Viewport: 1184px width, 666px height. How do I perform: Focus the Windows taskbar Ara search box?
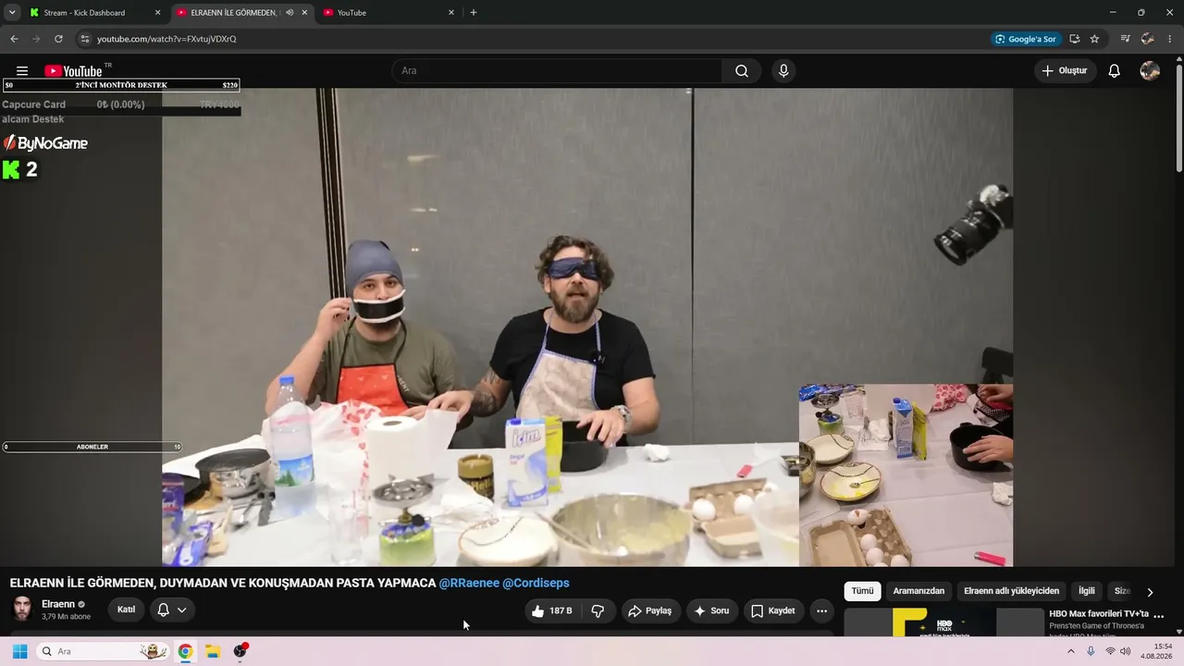pos(103,651)
